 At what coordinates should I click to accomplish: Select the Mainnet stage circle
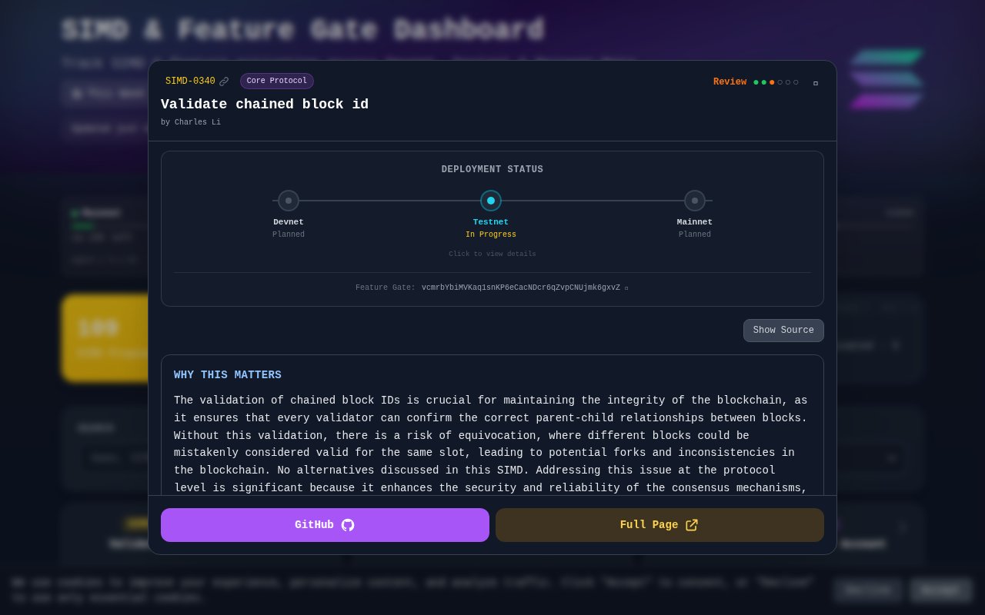(695, 201)
